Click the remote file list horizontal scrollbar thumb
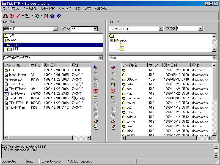Image resolution: width=220 pixels, height=165 pixels. [161, 138]
